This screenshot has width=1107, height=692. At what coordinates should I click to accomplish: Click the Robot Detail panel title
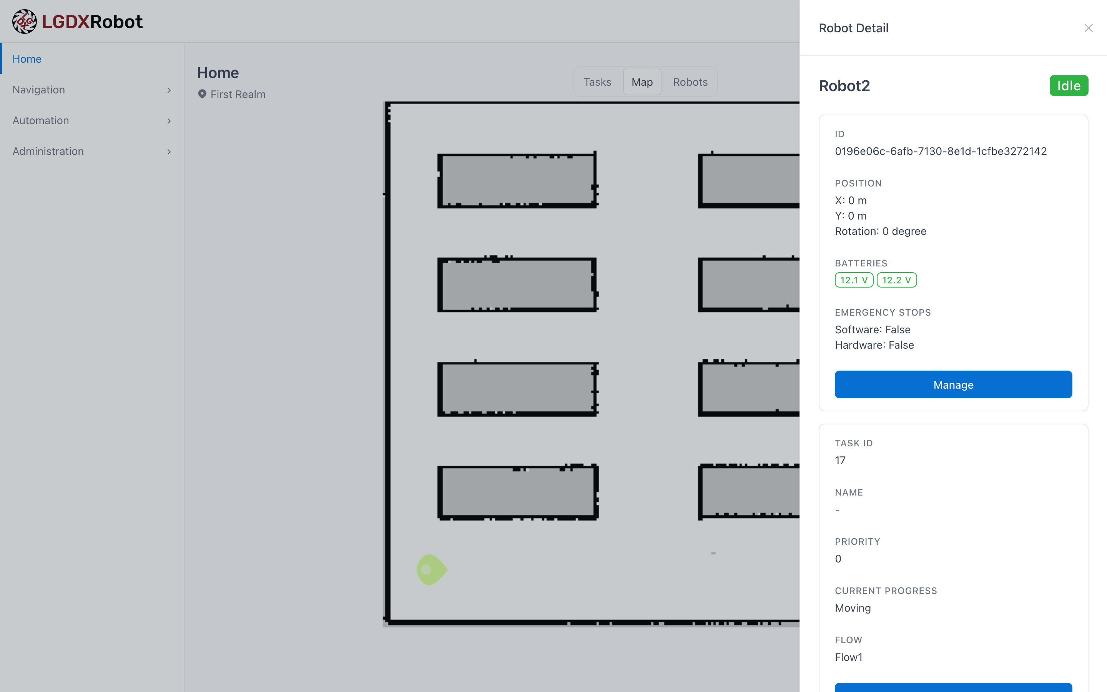tap(853, 28)
